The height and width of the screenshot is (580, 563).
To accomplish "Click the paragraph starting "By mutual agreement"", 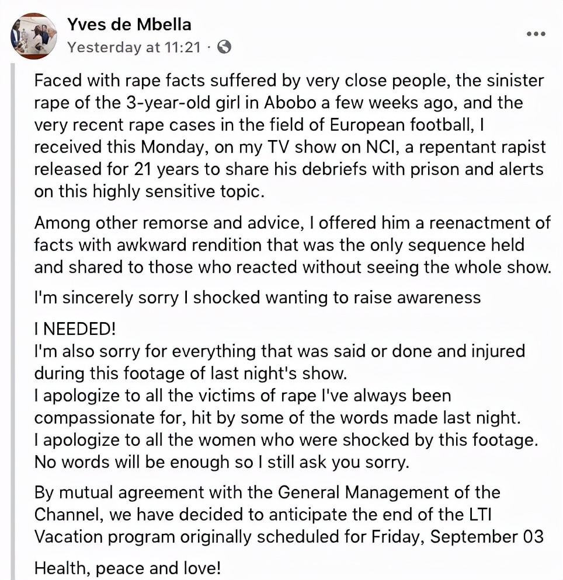I will [289, 514].
